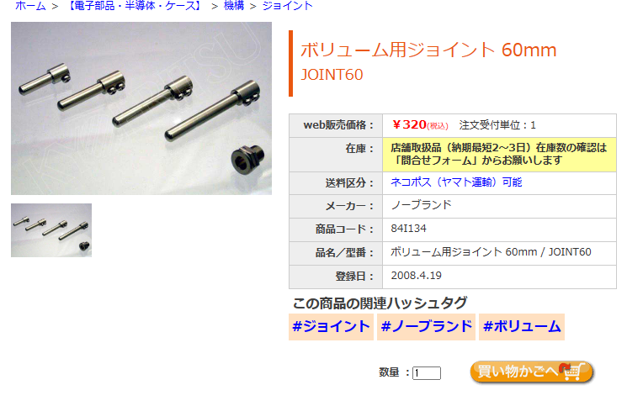This screenshot has height=406, width=627.
Task: Select the small product thumbnail image
Action: click(51, 230)
